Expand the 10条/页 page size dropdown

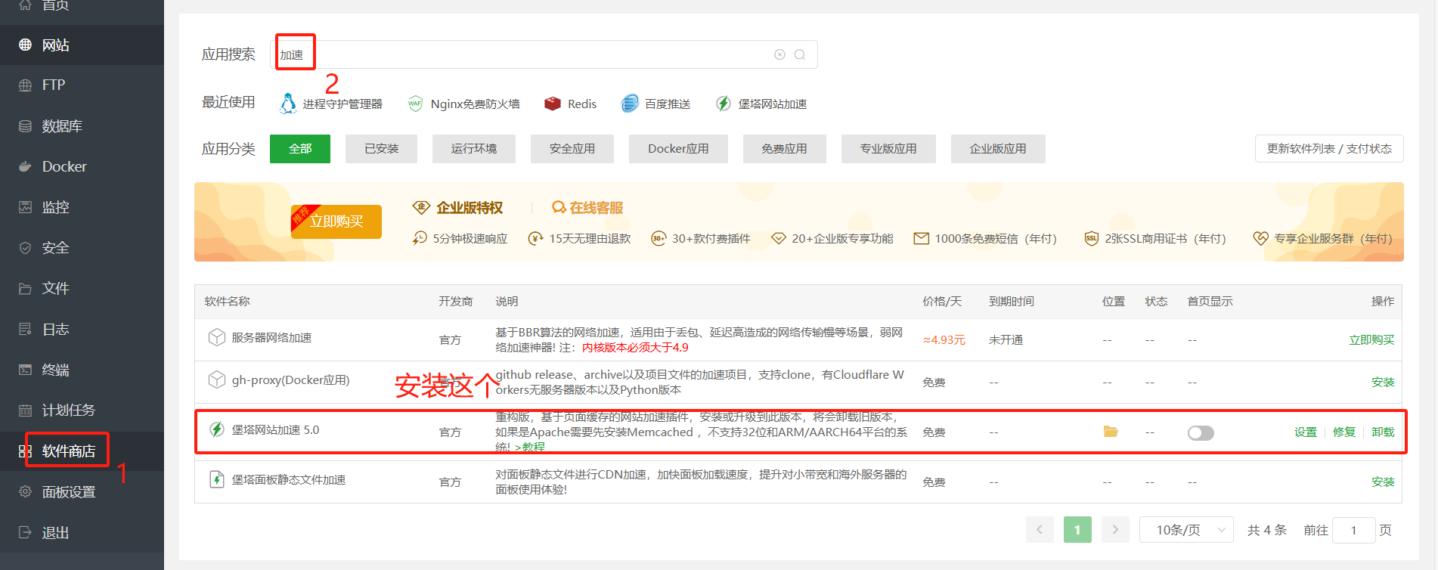click(x=1186, y=529)
